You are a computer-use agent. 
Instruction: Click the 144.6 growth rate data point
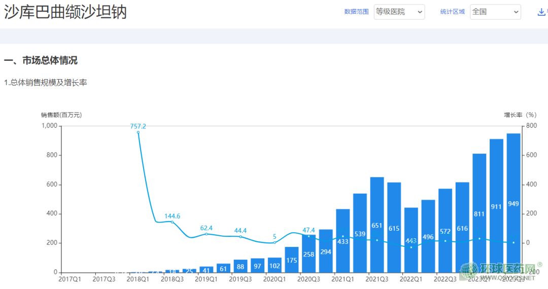(172, 222)
